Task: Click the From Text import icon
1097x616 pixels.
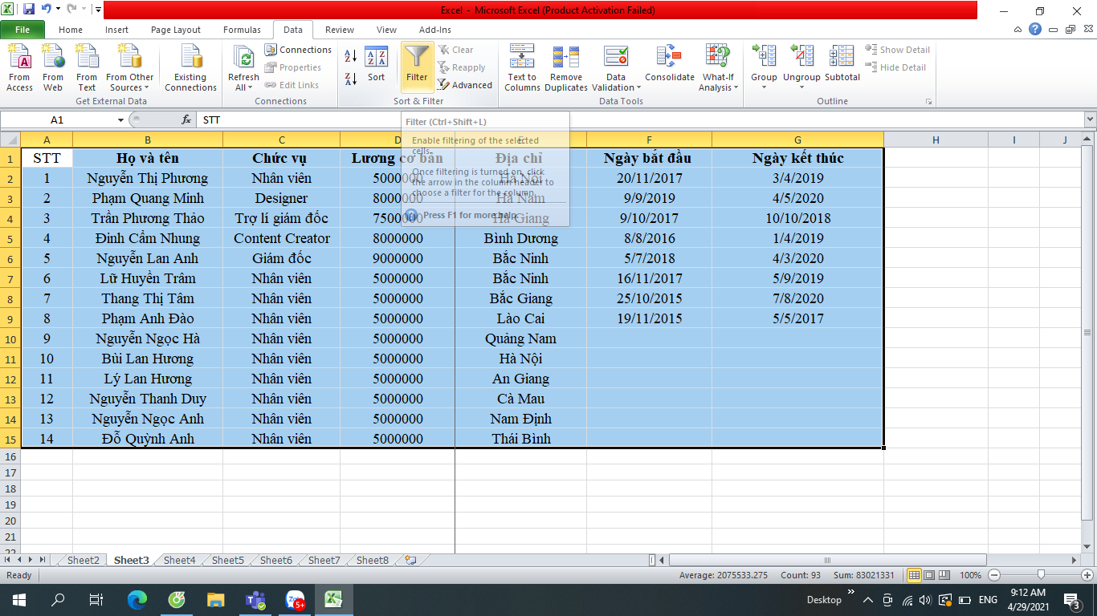Action: click(x=87, y=68)
